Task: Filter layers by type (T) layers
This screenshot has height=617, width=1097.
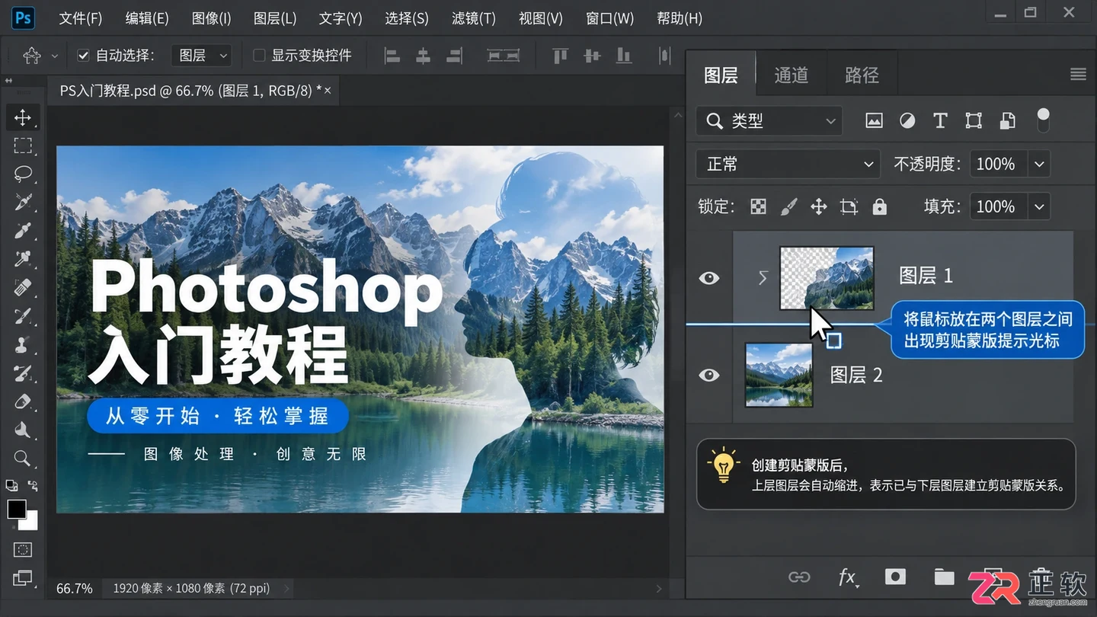Action: (x=940, y=120)
